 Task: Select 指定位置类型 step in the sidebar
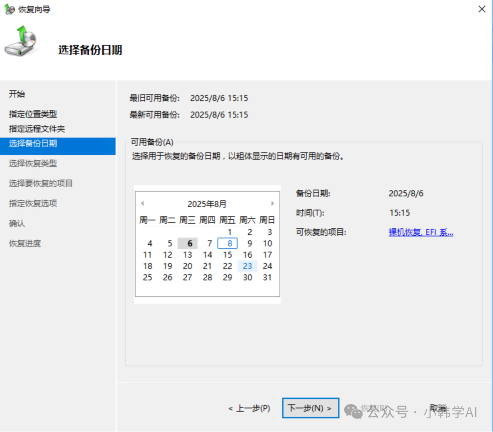(x=33, y=114)
